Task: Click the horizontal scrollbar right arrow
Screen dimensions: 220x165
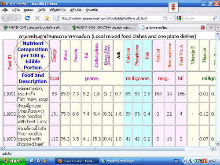Action: 213,148
